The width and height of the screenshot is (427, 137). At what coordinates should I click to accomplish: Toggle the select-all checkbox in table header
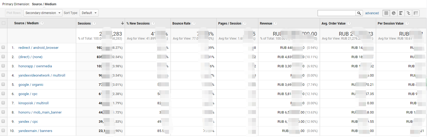point(4,23)
